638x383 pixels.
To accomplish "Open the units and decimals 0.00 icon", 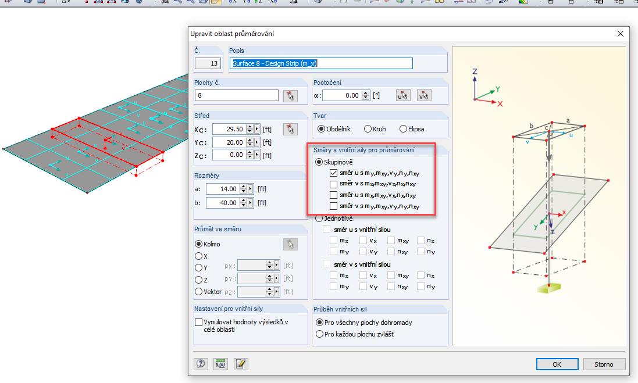I will click(220, 364).
